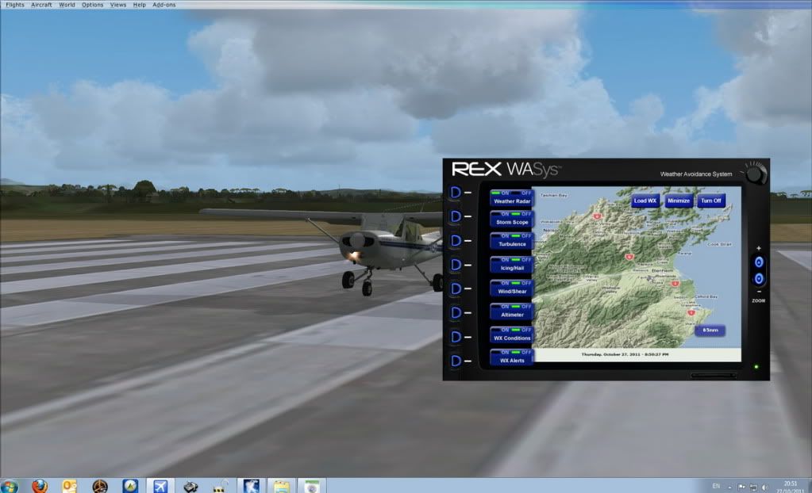Click the upper zoom-in button
Image resolution: width=812 pixels, height=493 pixels.
point(759,262)
